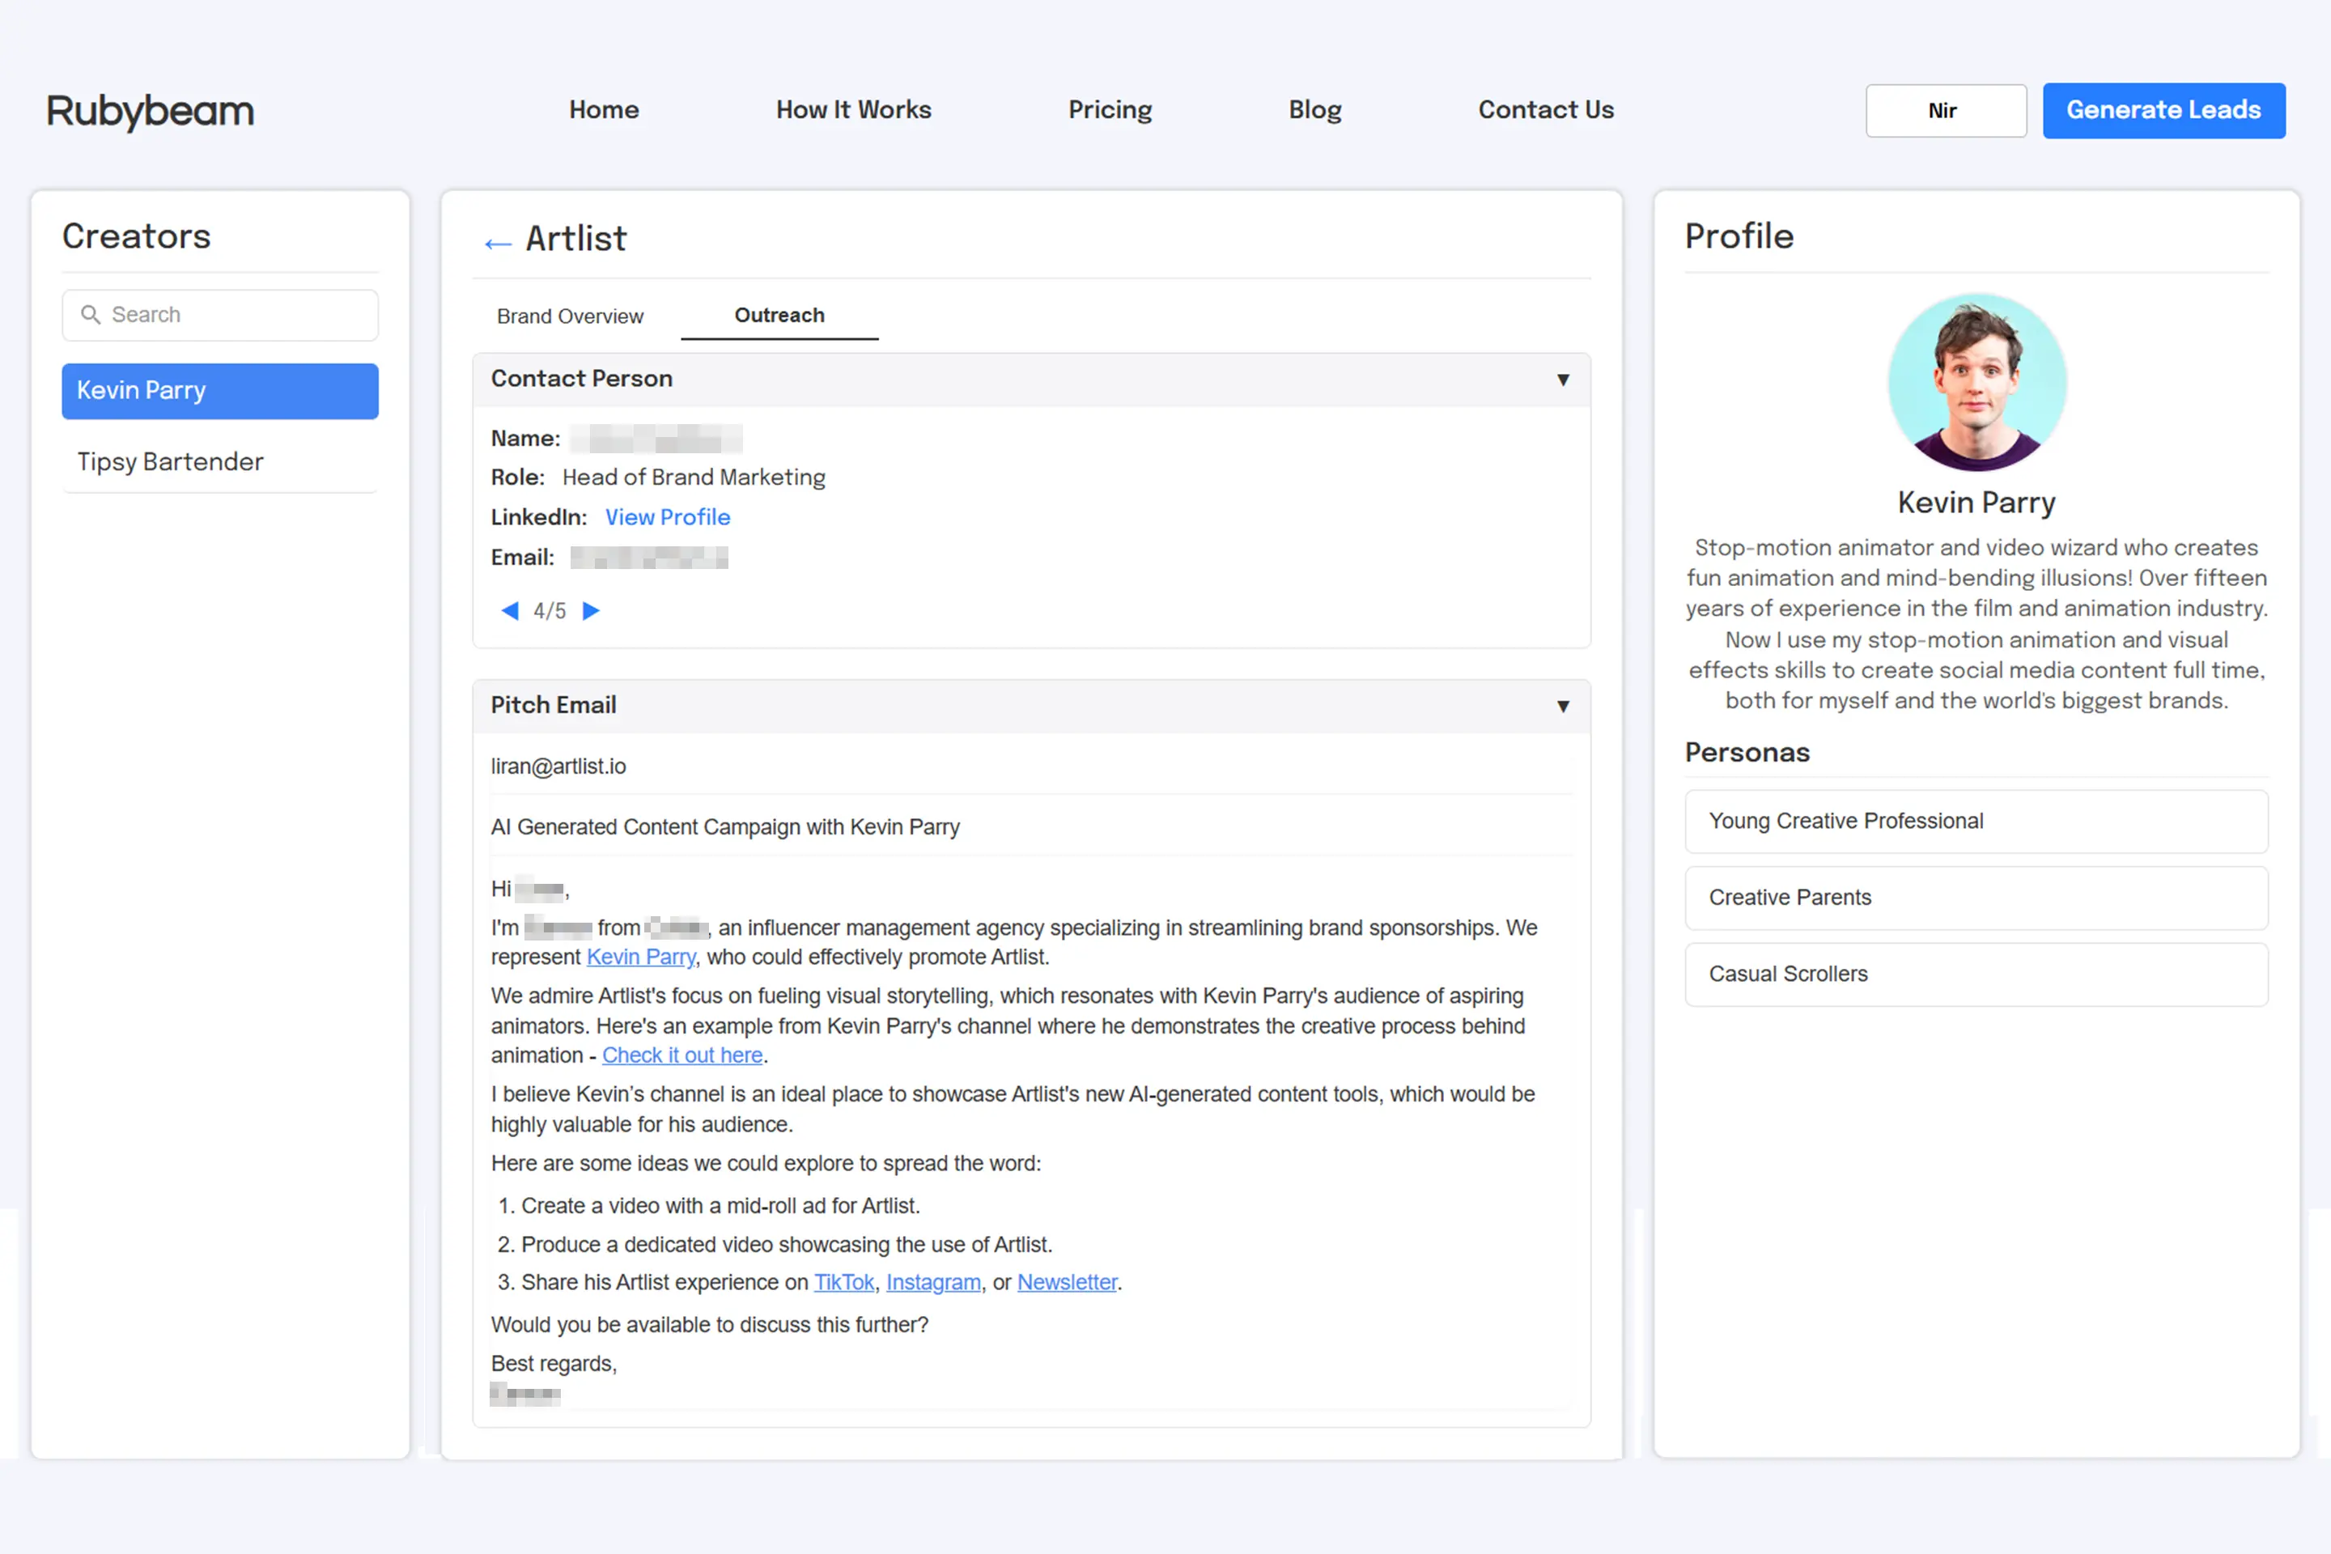Open the How It Works page
Image resolution: width=2331 pixels, height=1554 pixels.
pyautogui.click(x=853, y=110)
